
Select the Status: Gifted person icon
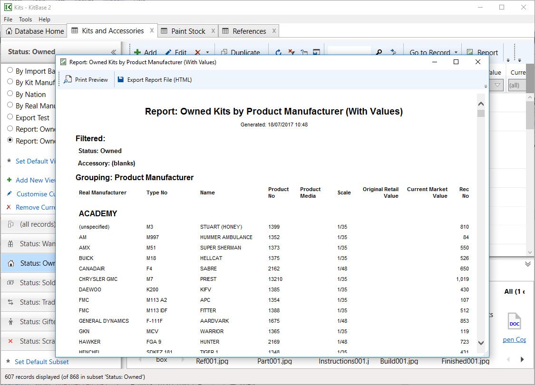coord(10,322)
